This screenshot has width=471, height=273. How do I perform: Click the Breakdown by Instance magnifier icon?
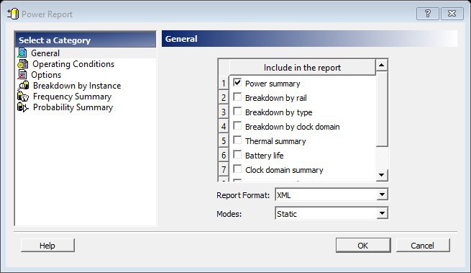click(x=23, y=86)
